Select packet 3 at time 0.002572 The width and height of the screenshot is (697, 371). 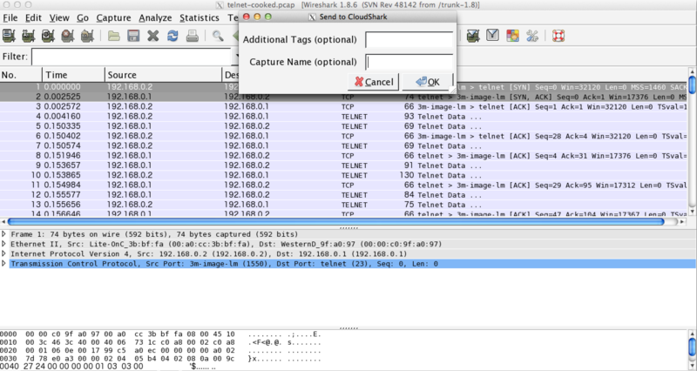(343, 106)
